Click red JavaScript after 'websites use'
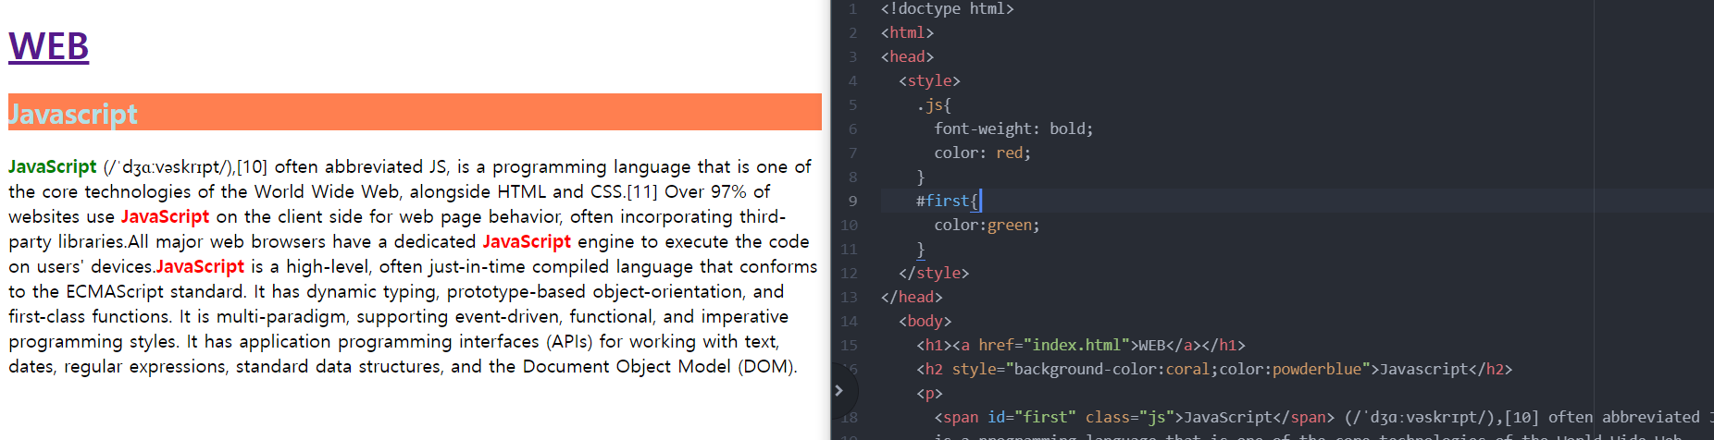 point(165,216)
